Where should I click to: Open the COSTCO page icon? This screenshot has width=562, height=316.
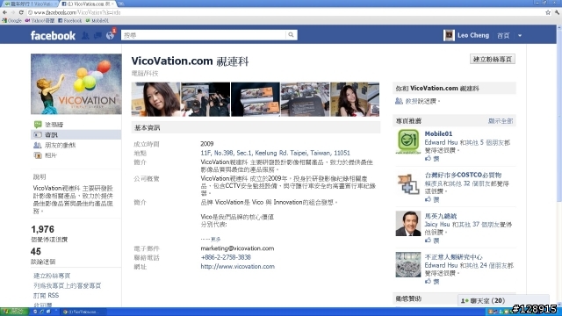click(408, 183)
